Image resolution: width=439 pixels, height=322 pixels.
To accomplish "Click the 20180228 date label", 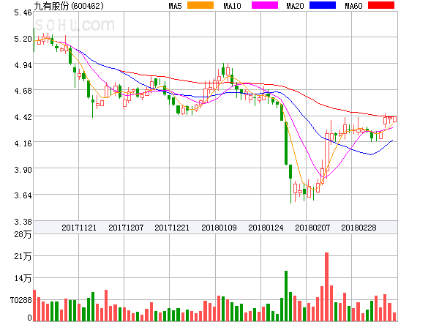I will coord(359,228).
